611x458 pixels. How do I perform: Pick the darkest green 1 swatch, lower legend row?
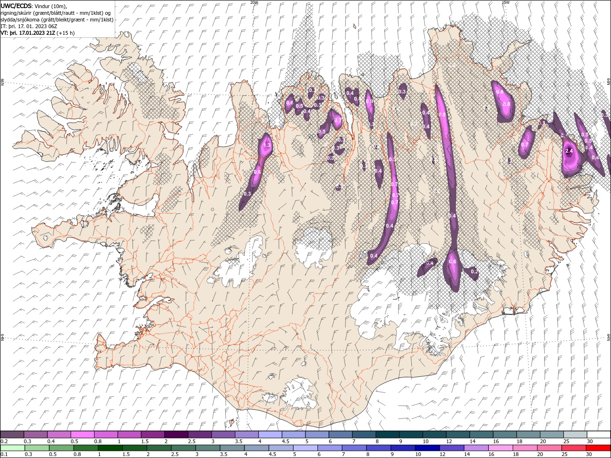point(110,448)
